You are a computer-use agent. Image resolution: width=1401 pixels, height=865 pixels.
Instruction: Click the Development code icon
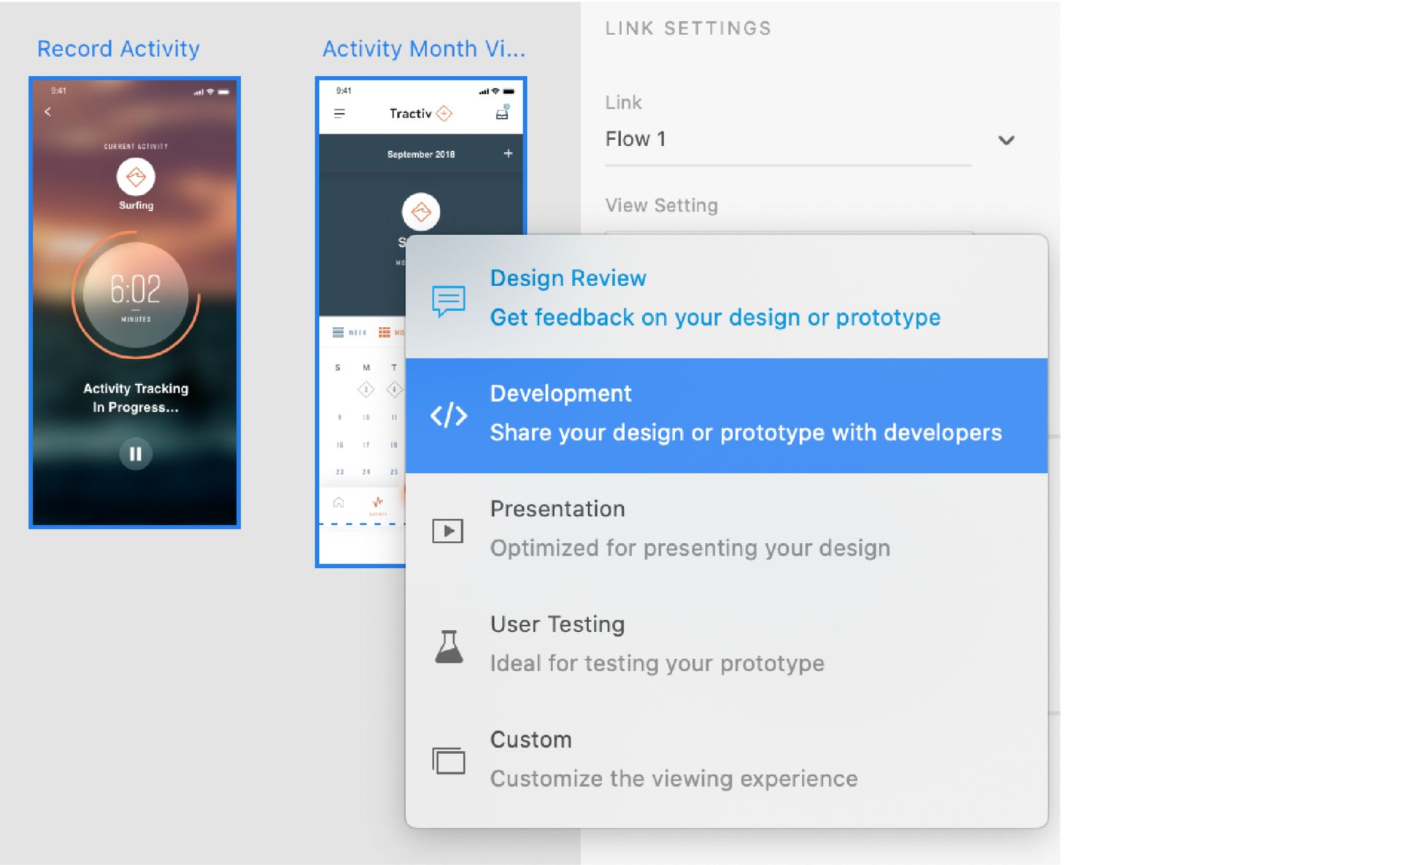[447, 415]
